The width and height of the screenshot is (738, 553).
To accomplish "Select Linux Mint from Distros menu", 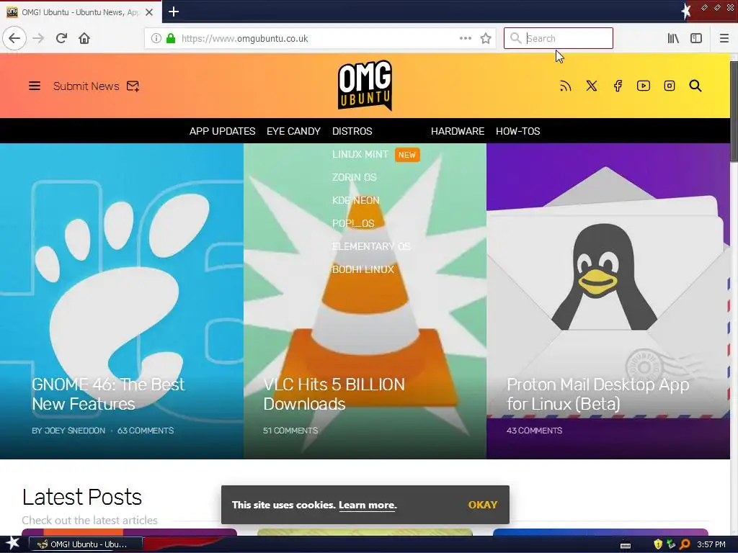I will click(360, 154).
